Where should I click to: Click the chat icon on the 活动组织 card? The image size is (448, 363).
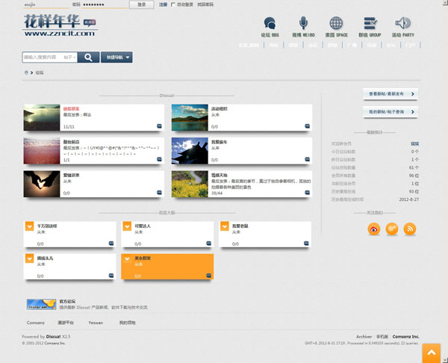(307, 126)
